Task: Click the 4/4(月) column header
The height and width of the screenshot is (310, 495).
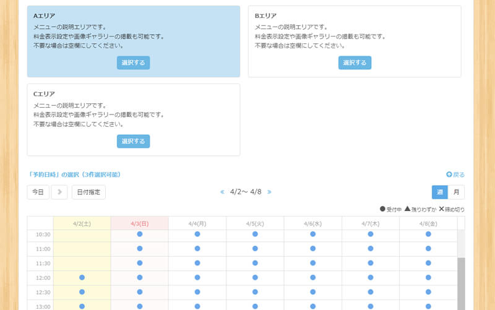Action: [x=197, y=223]
